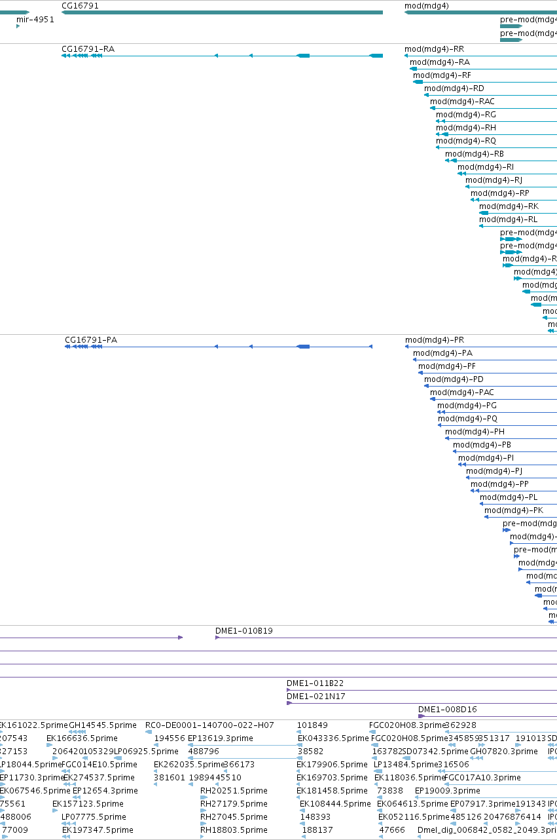Open the mod(mdg4)-RQ transcript

click(466, 141)
